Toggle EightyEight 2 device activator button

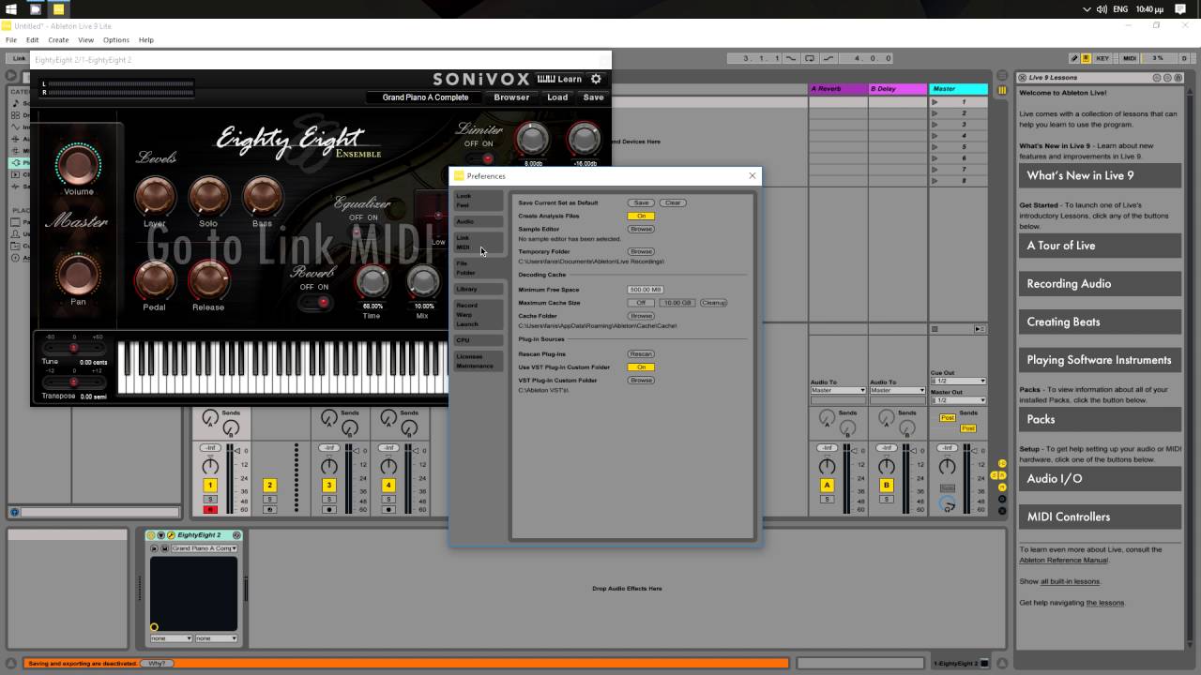pyautogui.click(x=151, y=535)
